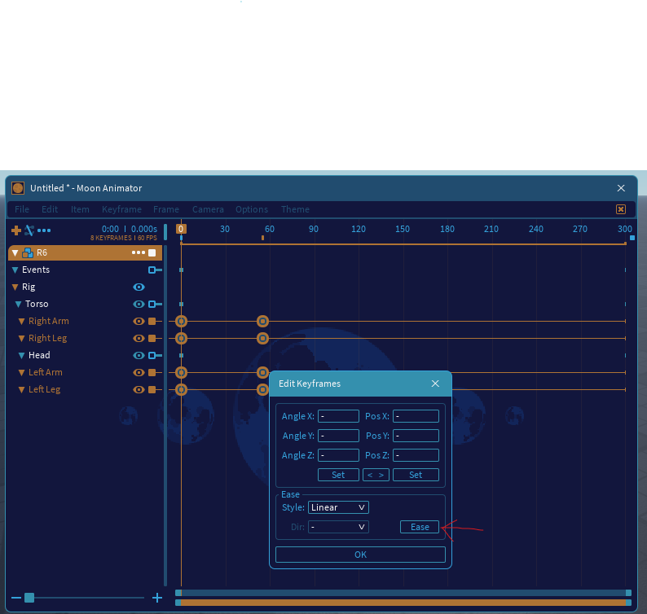Collapse the Left Leg triangle
This screenshot has height=614, width=647.
point(22,390)
